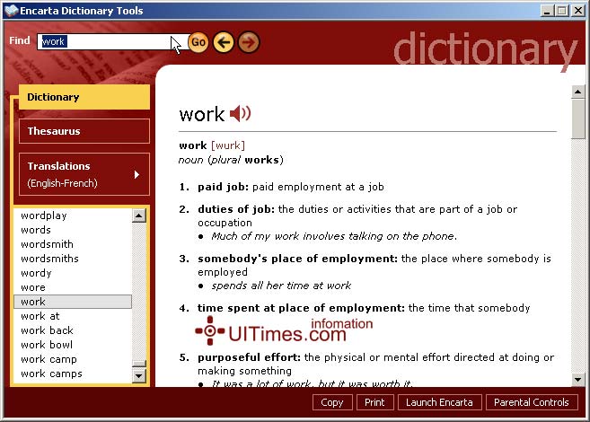Select the Dictionary tab
The width and height of the screenshot is (590, 422).
coord(84,97)
